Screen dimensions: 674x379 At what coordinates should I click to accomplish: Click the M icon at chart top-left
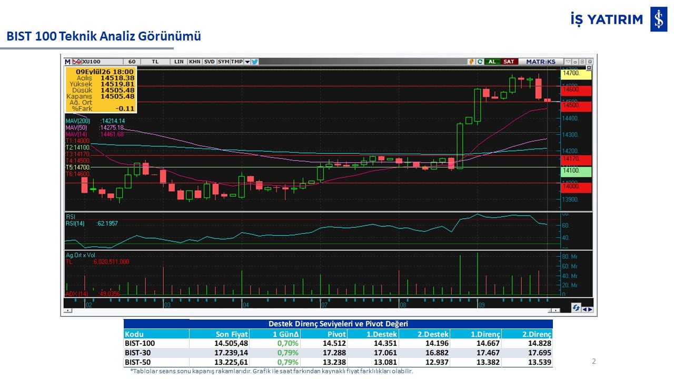pos(68,62)
